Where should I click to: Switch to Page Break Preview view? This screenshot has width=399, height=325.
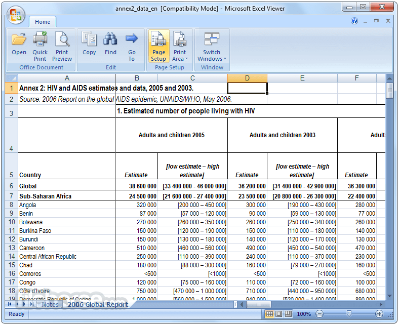click(288, 314)
